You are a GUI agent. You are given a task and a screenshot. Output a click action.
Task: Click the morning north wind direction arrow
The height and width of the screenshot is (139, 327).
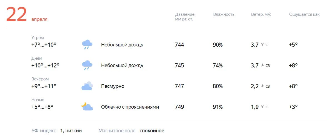click(x=262, y=45)
